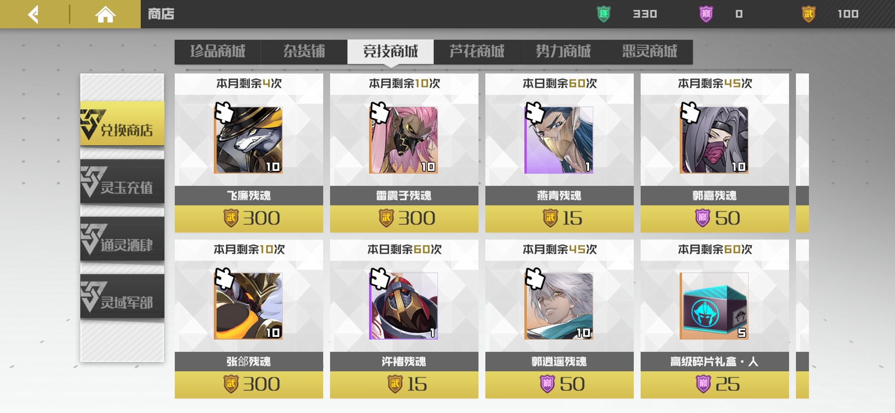Tap the purple shield currency icon
This screenshot has height=413, width=895.
706,14
